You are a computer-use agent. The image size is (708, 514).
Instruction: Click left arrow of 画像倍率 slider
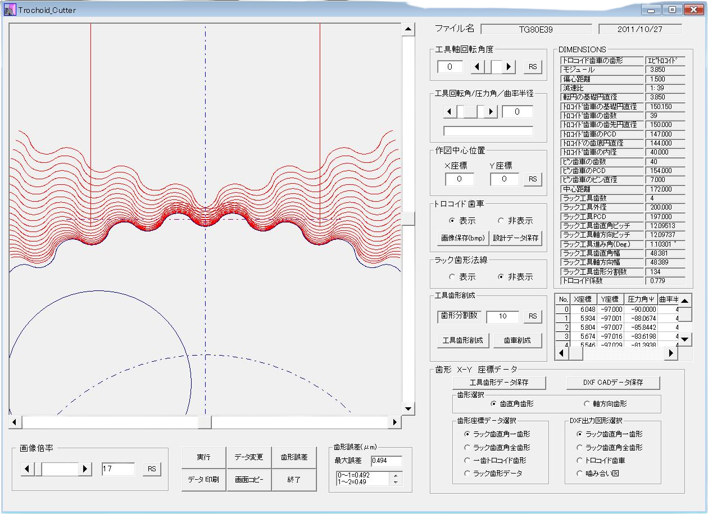pos(28,469)
